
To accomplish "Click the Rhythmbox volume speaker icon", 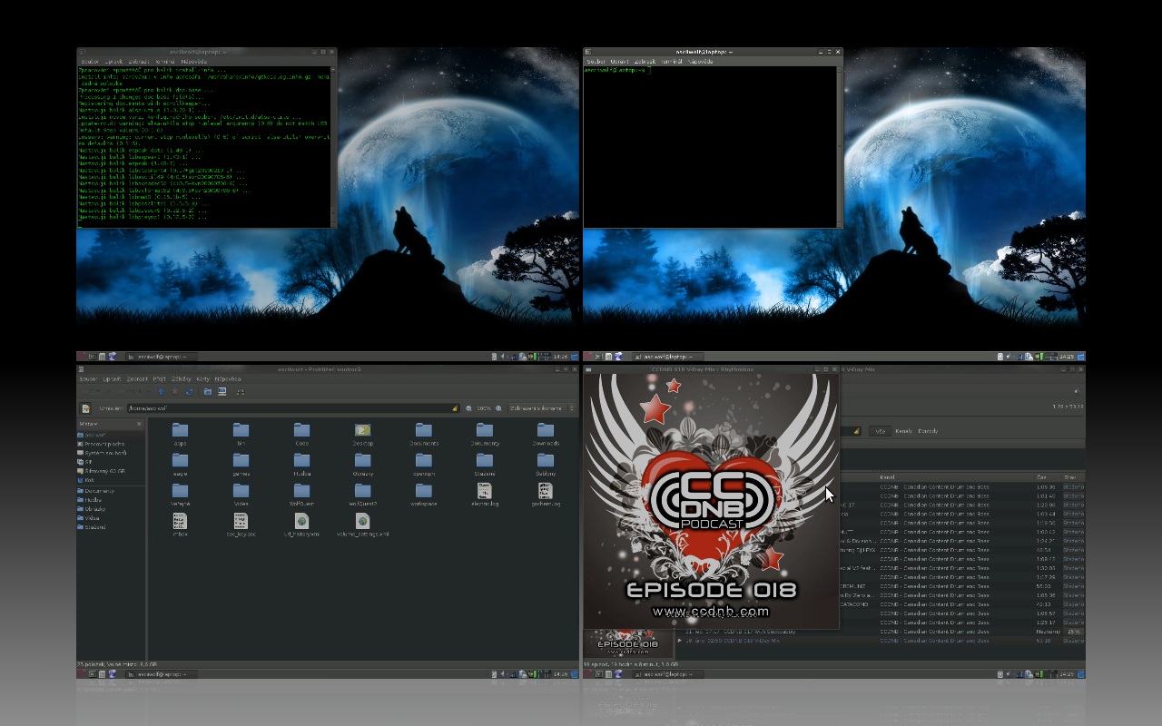I will pyautogui.click(x=1078, y=392).
